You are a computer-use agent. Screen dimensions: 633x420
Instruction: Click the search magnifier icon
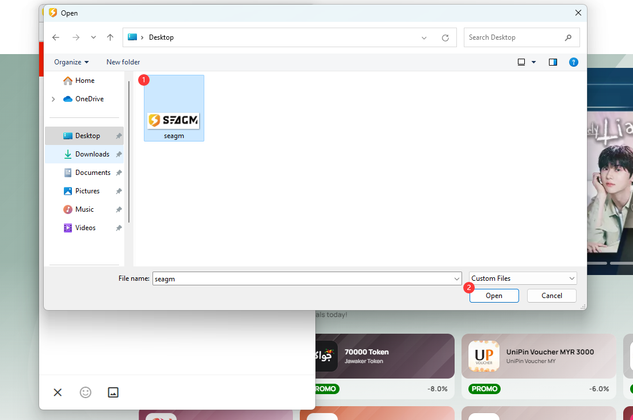pos(568,37)
